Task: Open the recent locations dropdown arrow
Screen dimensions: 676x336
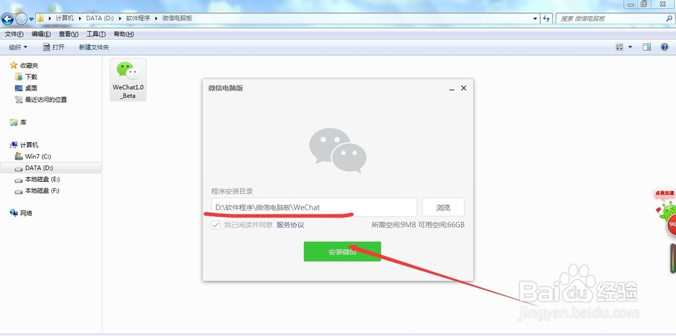Action: point(31,20)
